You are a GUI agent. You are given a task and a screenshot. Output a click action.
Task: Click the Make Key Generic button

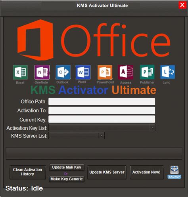click(x=67, y=179)
